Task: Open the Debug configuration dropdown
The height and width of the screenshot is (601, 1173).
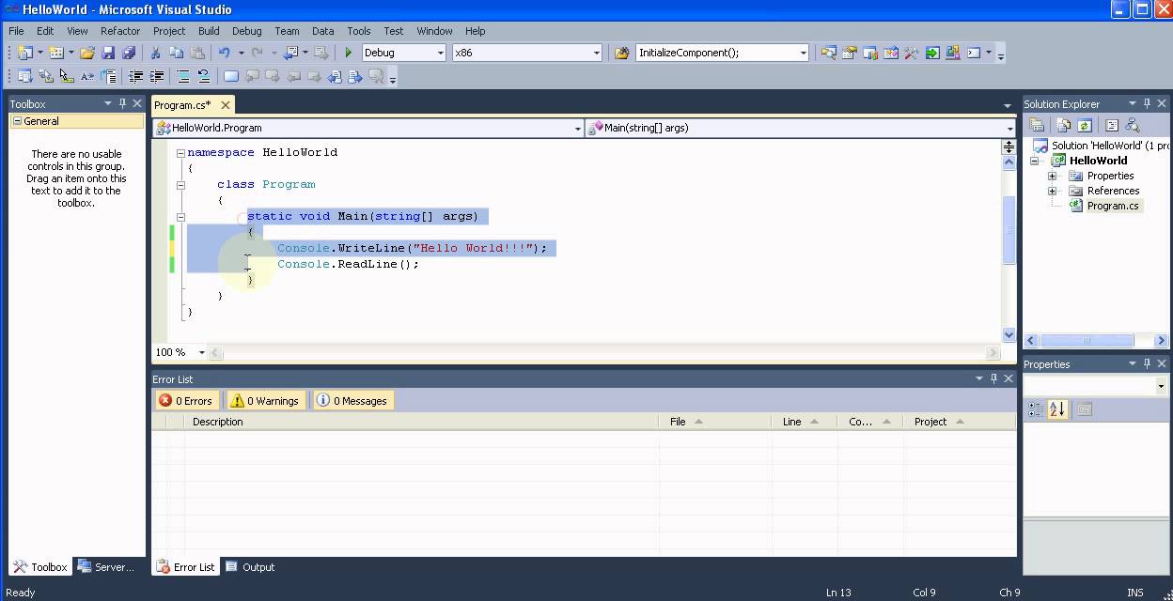Action: [x=440, y=53]
